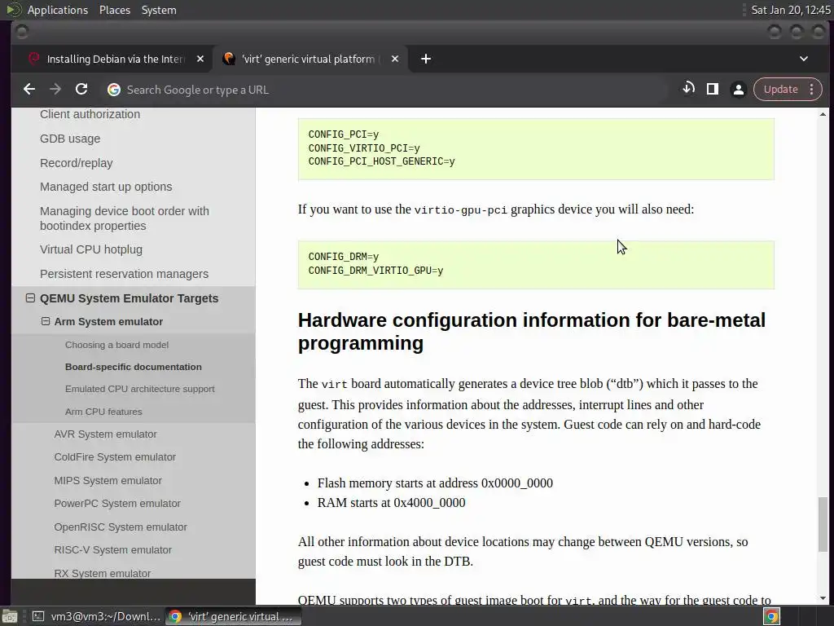Image resolution: width=834 pixels, height=626 pixels.
Task: Reload the current page
Action: [81, 90]
